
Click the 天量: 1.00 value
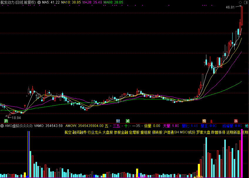pos(171,126)
